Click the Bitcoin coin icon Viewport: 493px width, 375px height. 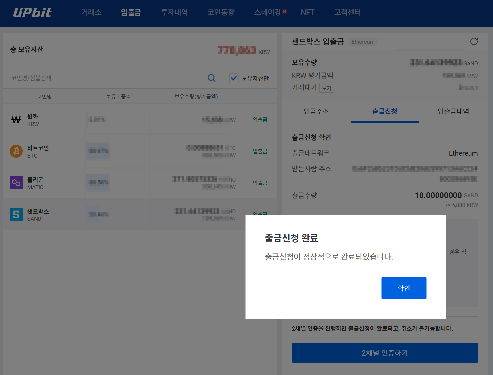16,151
